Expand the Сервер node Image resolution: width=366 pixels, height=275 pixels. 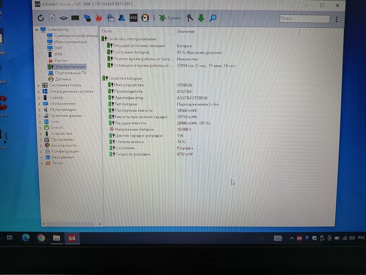click(x=39, y=98)
